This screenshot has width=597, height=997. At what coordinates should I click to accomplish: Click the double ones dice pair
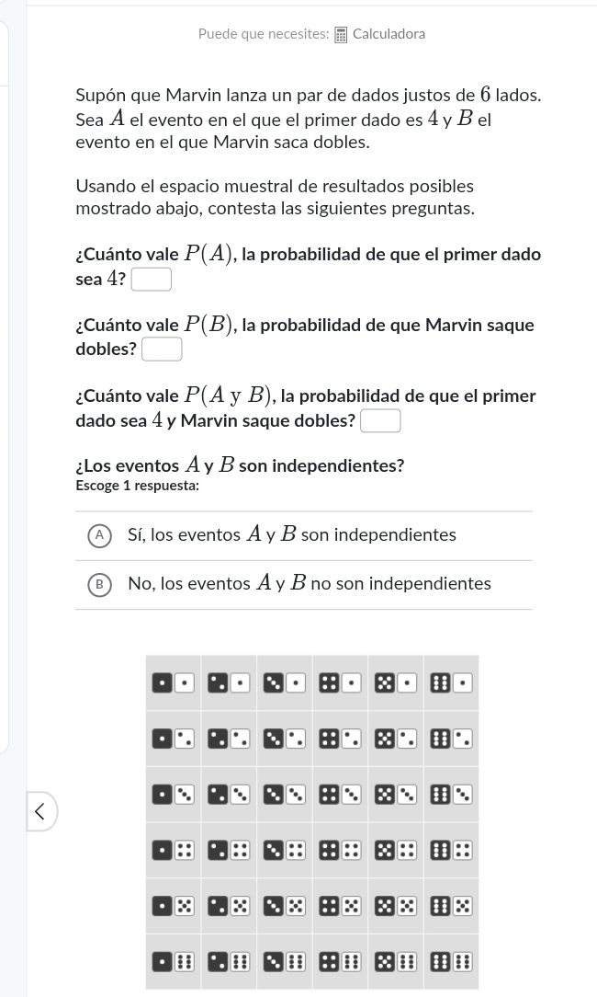174,682
